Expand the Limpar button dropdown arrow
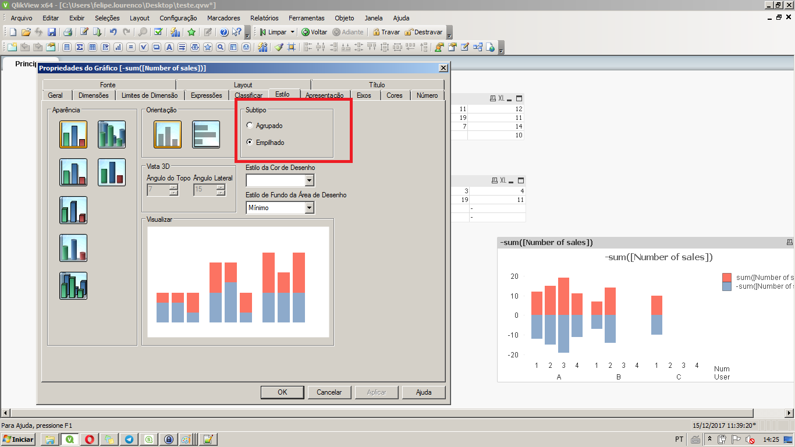Viewport: 795px width, 447px height. (x=292, y=32)
